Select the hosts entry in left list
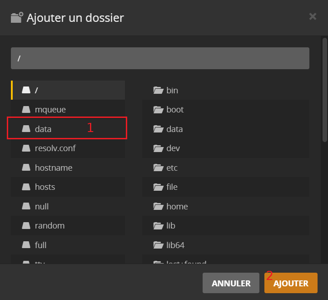 click(x=45, y=187)
